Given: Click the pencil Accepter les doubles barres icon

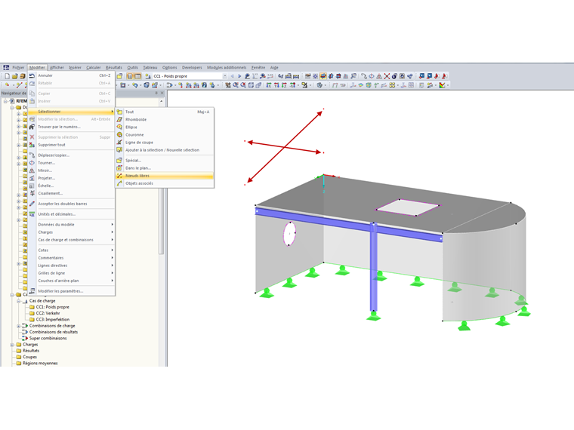Looking at the screenshot, I should pos(32,204).
